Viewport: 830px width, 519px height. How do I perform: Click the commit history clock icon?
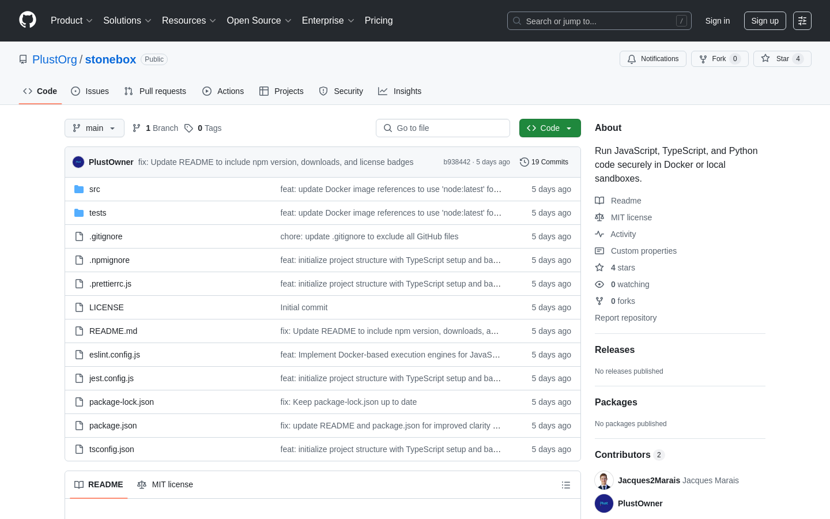coord(525,162)
